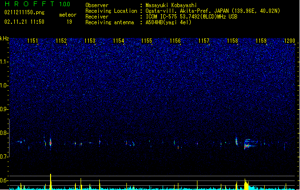Click the Receiving antenna label
Image resolution: width=300 pixels, height=190 pixels.
pos(110,22)
